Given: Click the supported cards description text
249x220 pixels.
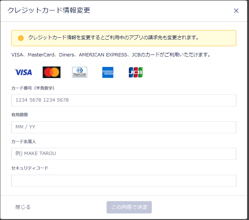Looking at the screenshot, I should click(x=111, y=55).
